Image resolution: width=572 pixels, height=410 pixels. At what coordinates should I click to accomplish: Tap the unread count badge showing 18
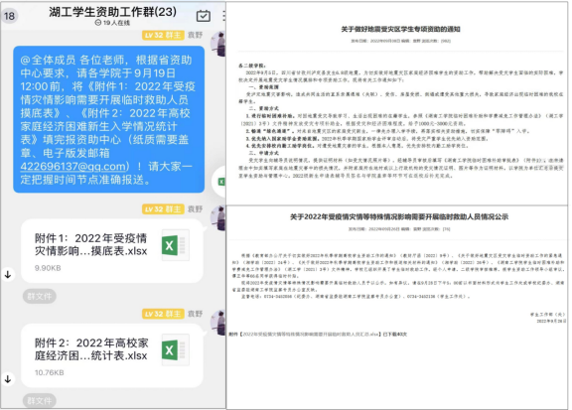pyautogui.click(x=10, y=16)
